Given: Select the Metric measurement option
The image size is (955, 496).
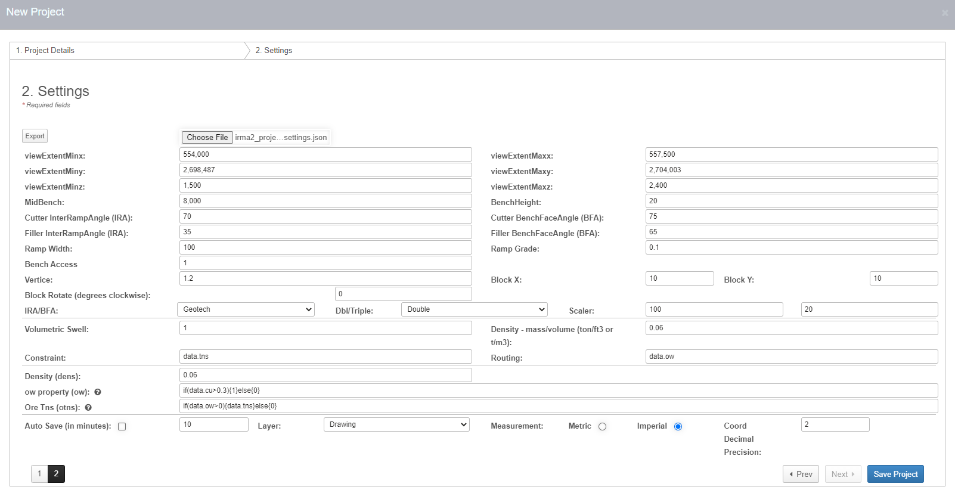Looking at the screenshot, I should (x=602, y=426).
